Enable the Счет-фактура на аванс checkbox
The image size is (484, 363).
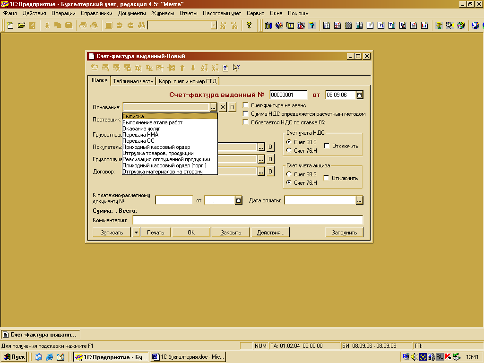(x=245, y=105)
